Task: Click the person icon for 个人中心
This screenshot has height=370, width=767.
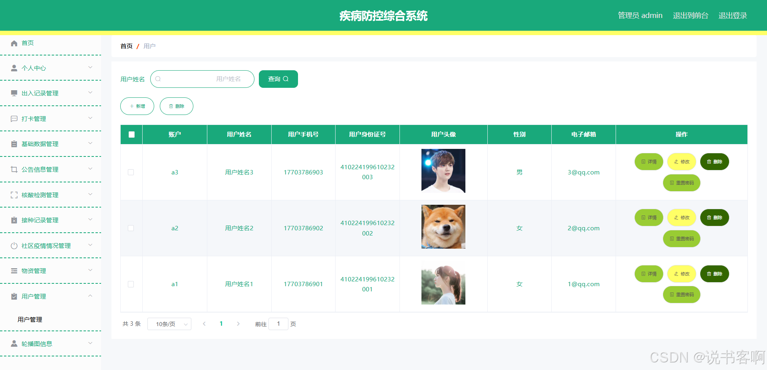Action: coord(14,68)
